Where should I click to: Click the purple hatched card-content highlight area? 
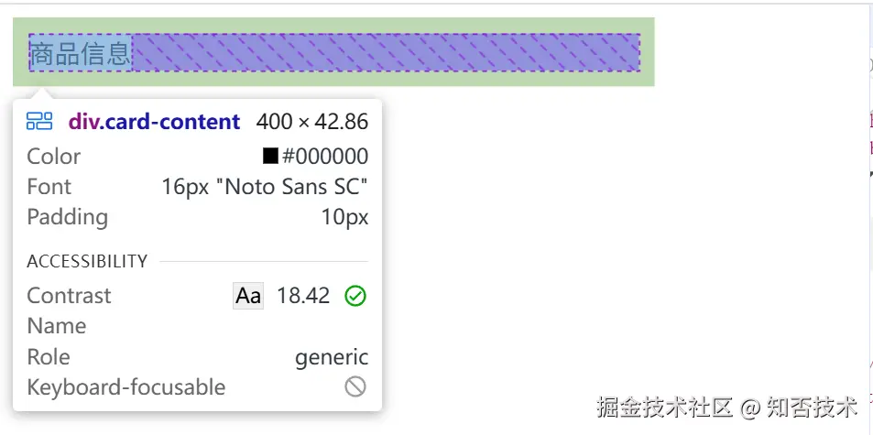coord(385,52)
